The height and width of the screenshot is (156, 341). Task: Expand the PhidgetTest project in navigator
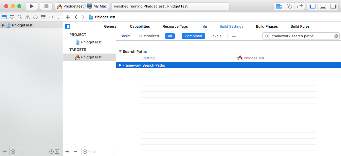click(3, 25)
